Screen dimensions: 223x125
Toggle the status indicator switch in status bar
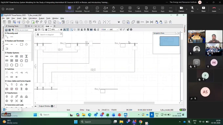click(x=183, y=110)
